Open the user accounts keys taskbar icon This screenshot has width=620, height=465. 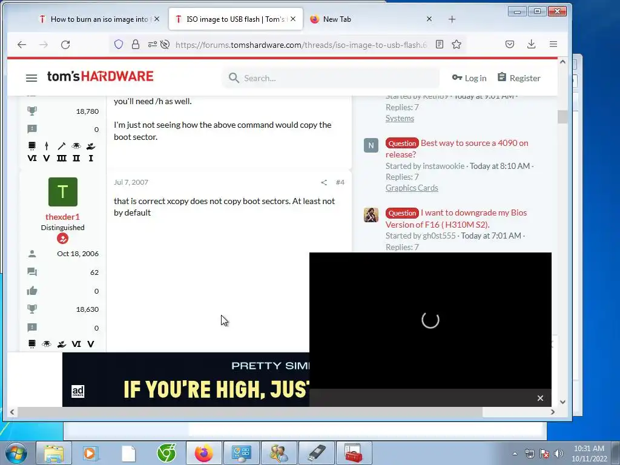point(279,453)
